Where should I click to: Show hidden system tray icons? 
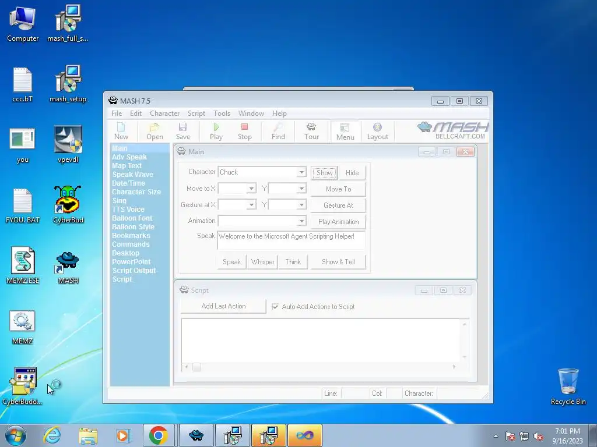(496, 437)
